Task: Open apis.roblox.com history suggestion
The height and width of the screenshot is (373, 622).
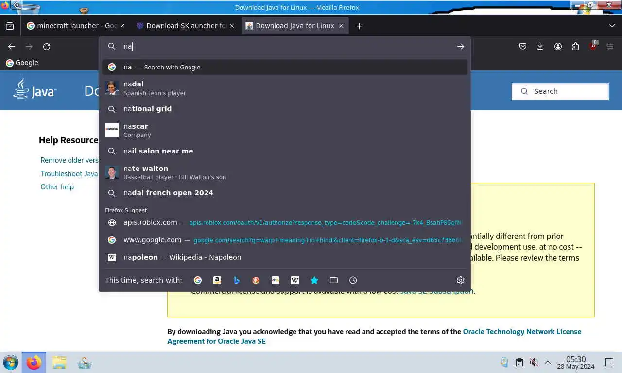Action: pyautogui.click(x=285, y=222)
